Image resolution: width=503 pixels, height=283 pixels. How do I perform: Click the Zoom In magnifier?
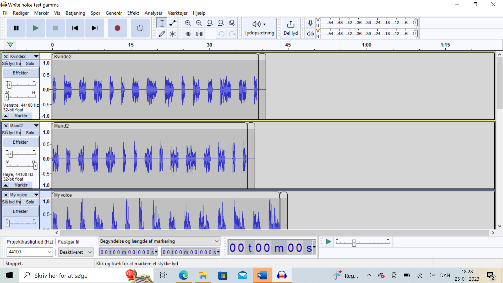click(x=188, y=23)
